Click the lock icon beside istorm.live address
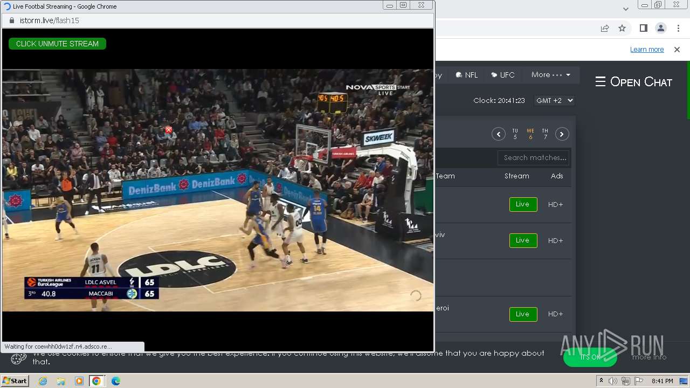 [12, 20]
